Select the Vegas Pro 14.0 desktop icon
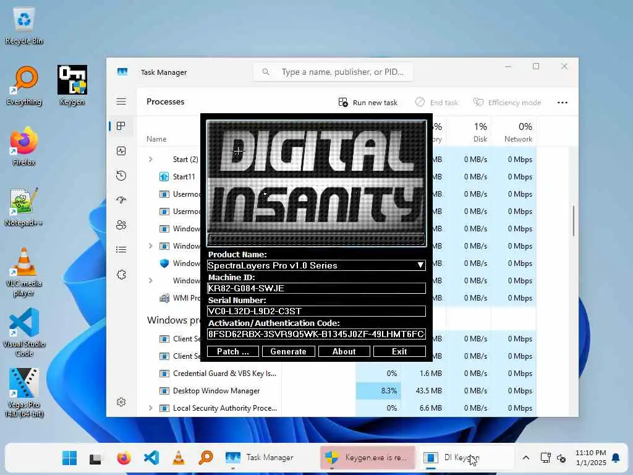Image resolution: width=633 pixels, height=475 pixels. pos(24,393)
